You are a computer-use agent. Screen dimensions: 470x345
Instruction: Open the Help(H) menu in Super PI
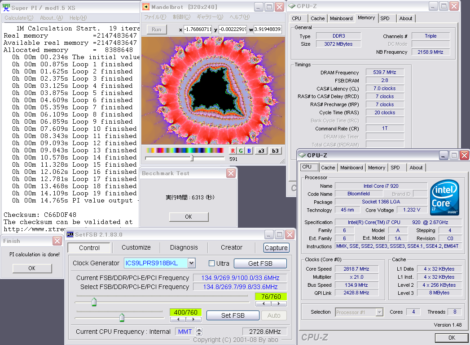(78, 18)
